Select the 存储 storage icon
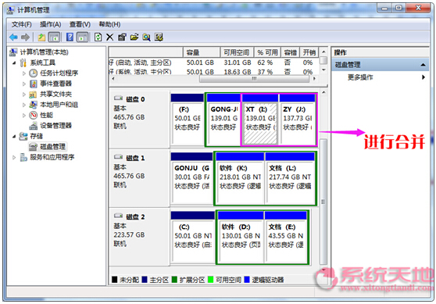436x304 pixels. pos(23,136)
